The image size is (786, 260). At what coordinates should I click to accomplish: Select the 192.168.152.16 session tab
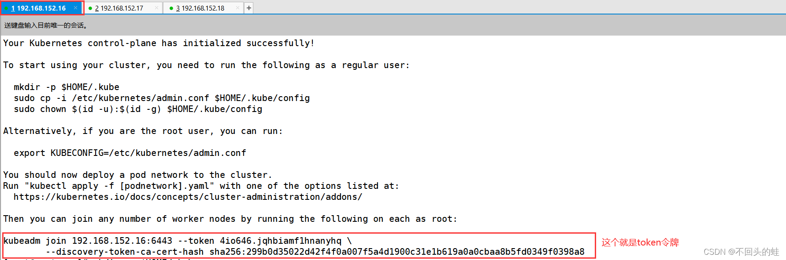[41, 8]
